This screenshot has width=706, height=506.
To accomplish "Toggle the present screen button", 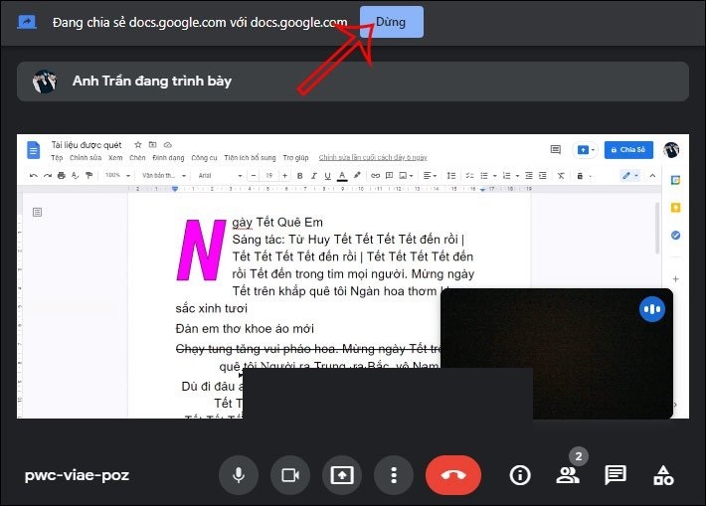I will pyautogui.click(x=341, y=475).
